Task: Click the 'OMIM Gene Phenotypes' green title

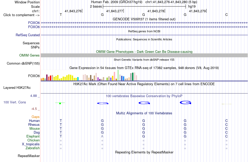Action: click(144, 52)
